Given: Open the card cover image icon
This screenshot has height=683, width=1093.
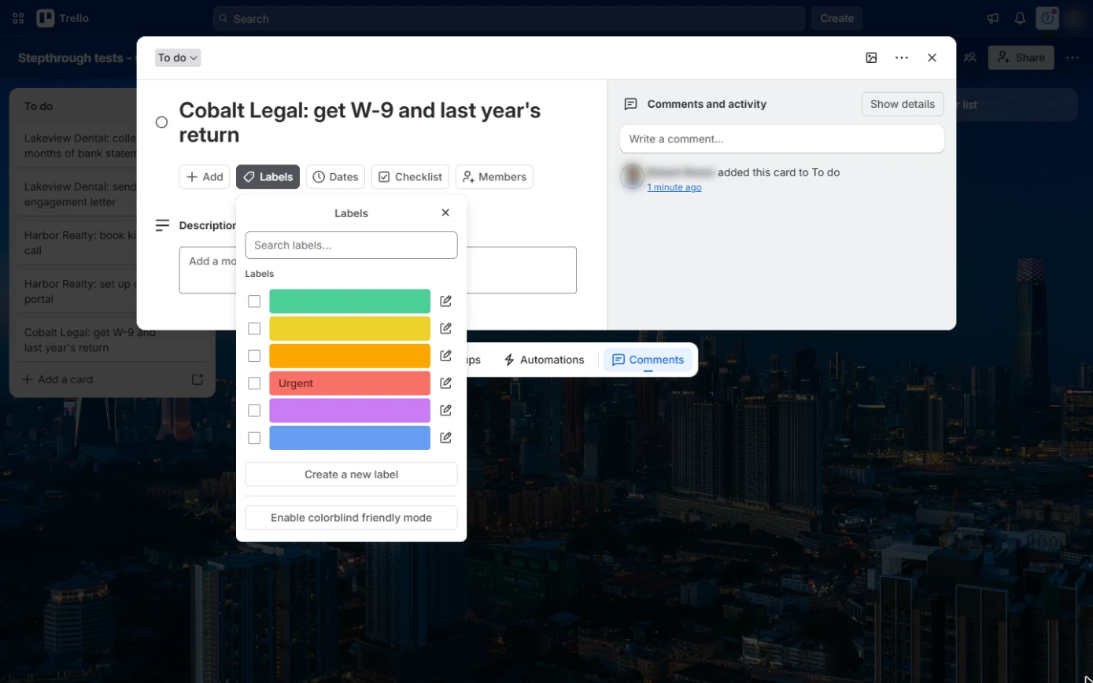Looking at the screenshot, I should coord(871,57).
